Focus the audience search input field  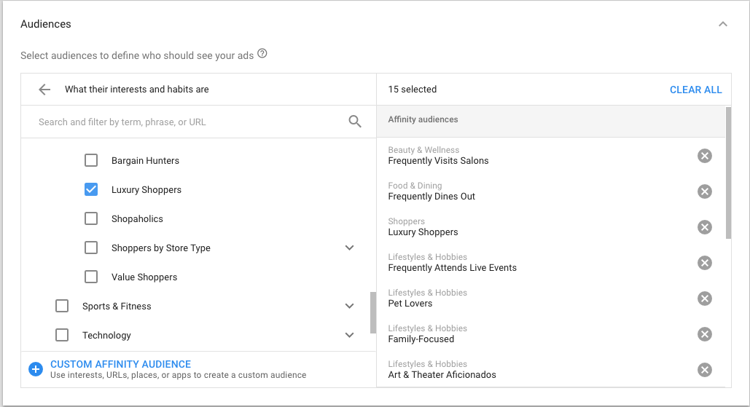click(x=190, y=122)
